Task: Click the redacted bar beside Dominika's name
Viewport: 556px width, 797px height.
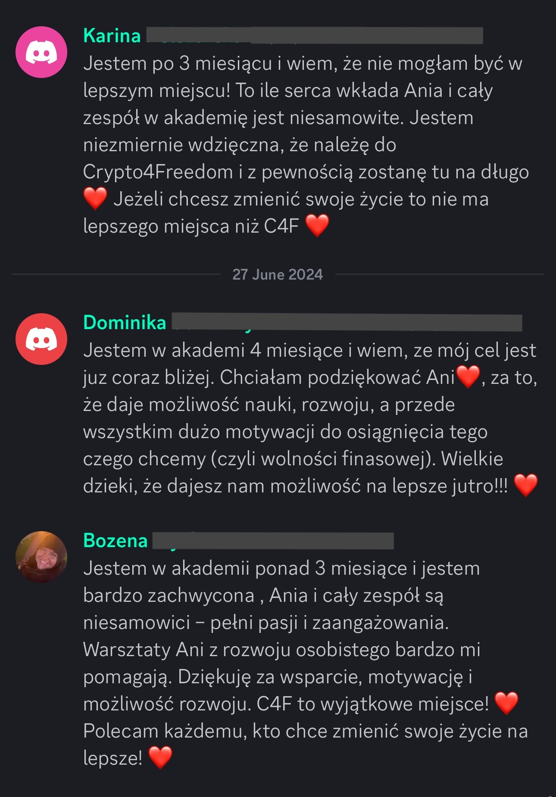Action: tap(347, 323)
